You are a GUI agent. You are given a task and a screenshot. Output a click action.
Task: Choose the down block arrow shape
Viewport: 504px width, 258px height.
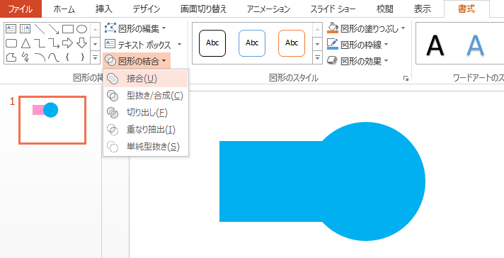[x=81, y=43]
